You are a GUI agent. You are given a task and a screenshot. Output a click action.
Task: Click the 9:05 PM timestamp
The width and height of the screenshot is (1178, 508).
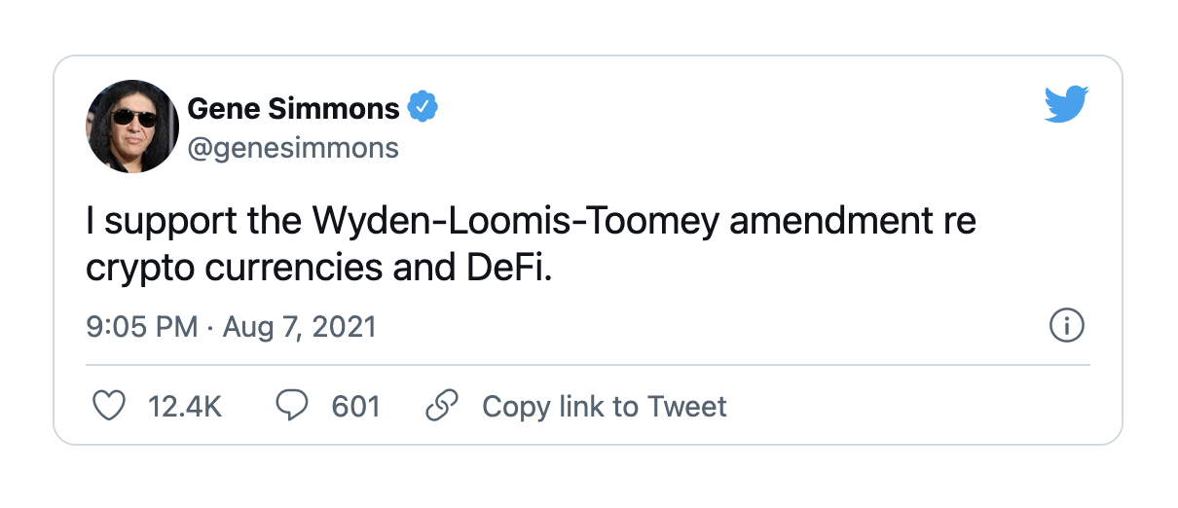(x=142, y=326)
